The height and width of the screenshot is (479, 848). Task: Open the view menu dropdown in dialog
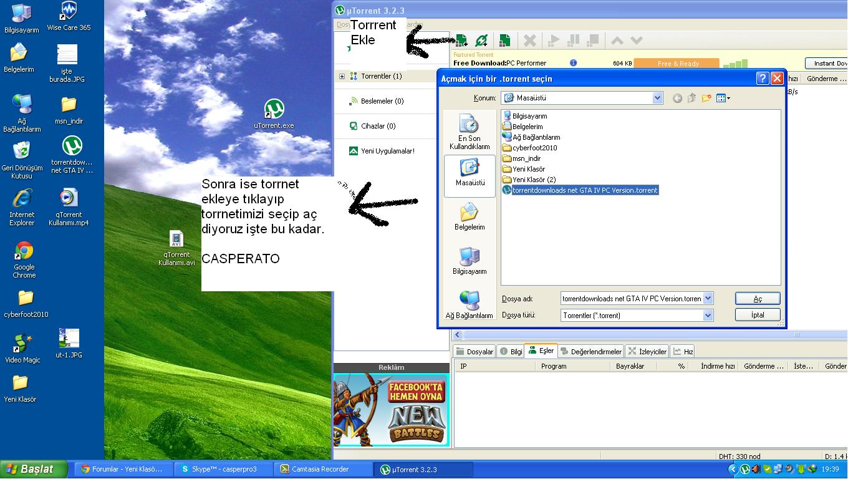723,98
